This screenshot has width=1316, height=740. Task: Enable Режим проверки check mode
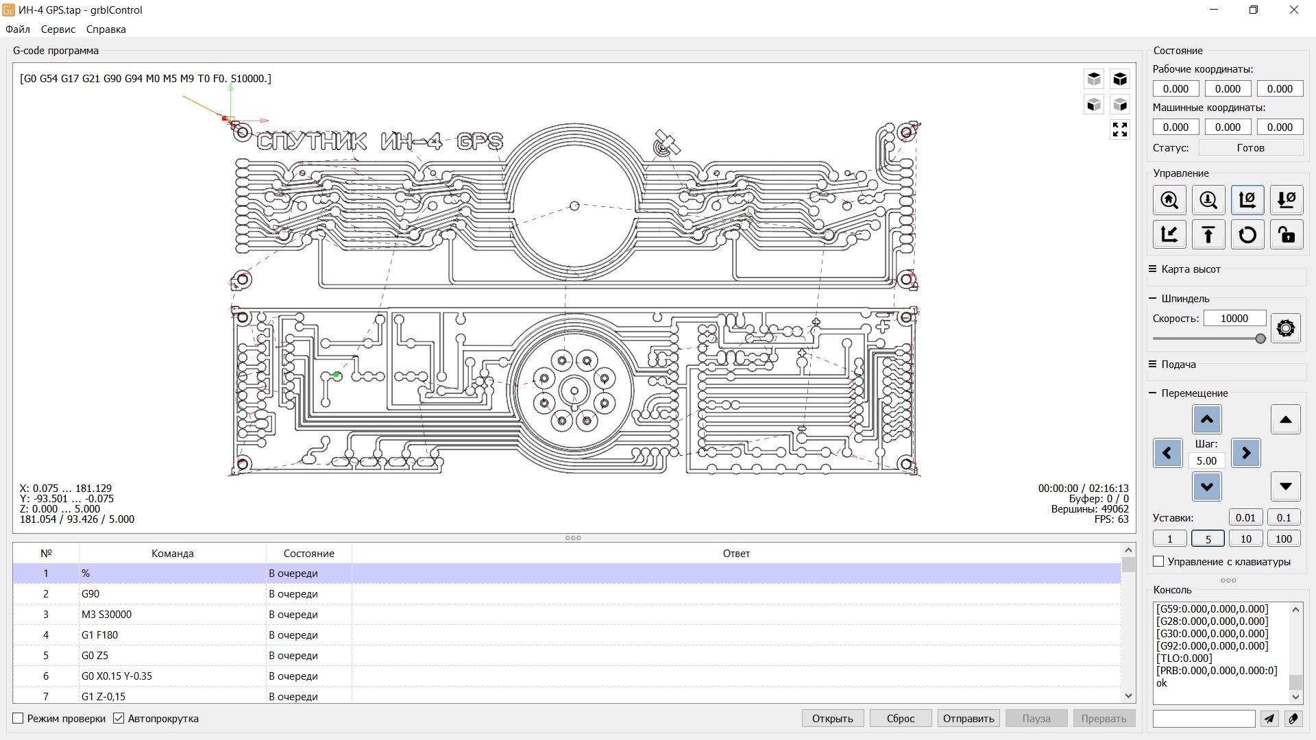tap(19, 718)
